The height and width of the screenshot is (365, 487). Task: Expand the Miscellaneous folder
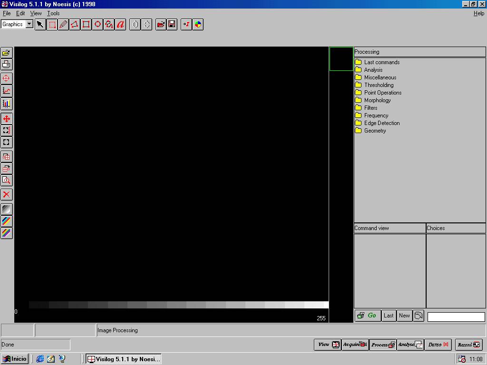[x=376, y=77]
